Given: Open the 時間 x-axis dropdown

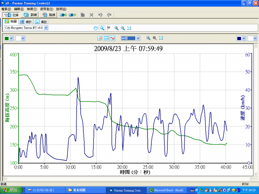Looking at the screenshot, I should tap(138, 38).
